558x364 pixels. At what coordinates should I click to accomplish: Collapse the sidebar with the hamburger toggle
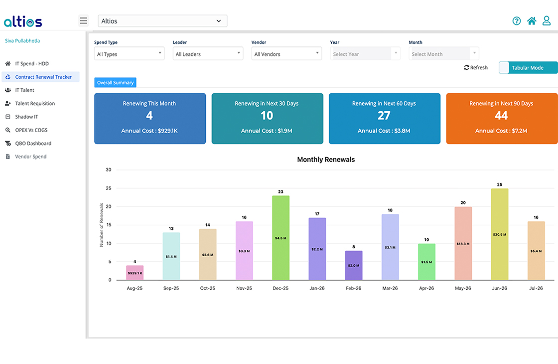83,20
